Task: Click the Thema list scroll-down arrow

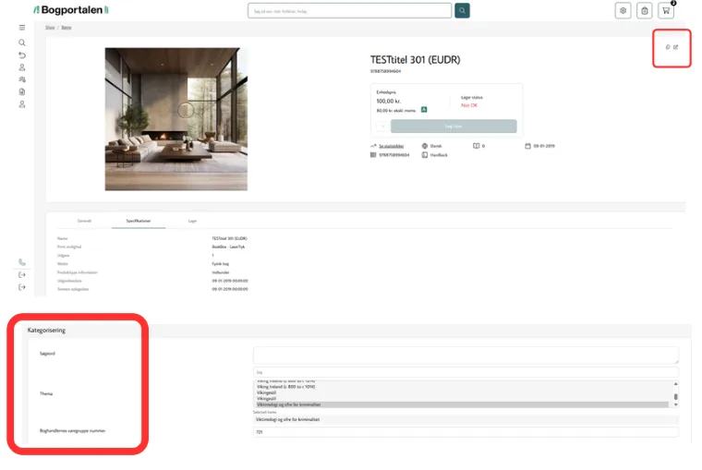Action: 675,404
